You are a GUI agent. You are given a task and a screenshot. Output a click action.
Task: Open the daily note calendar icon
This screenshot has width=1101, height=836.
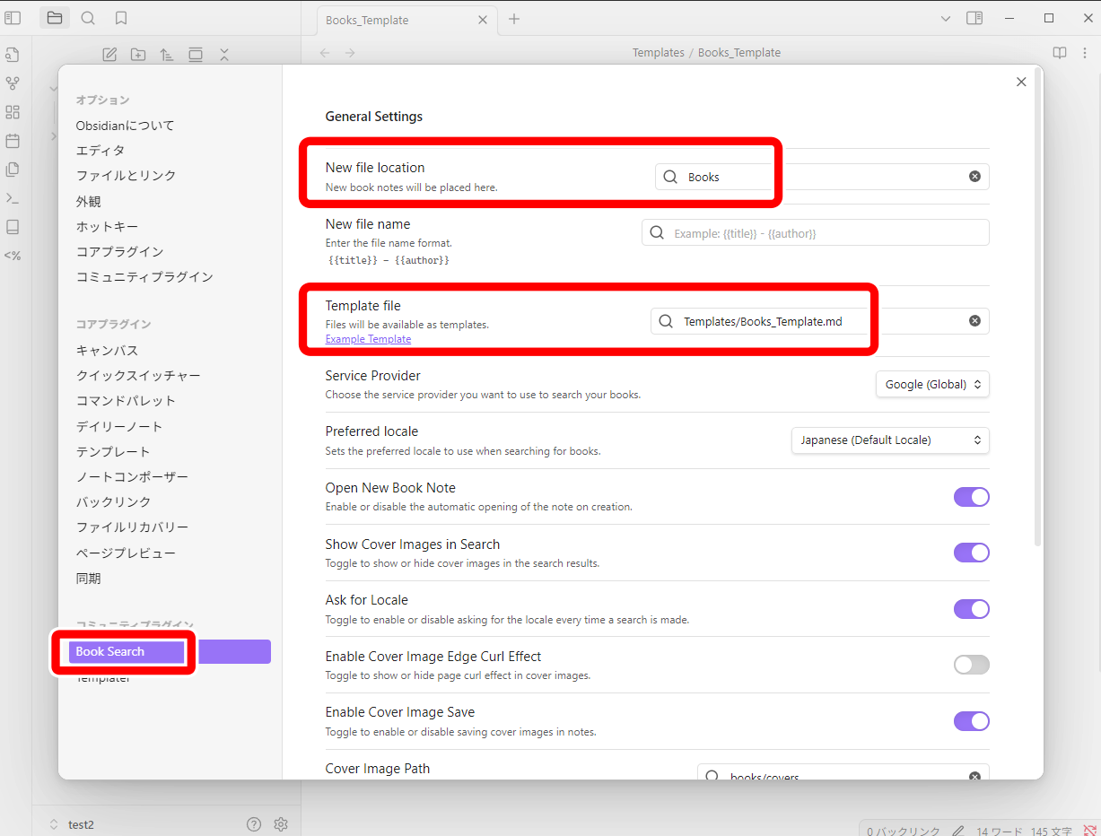tap(13, 141)
